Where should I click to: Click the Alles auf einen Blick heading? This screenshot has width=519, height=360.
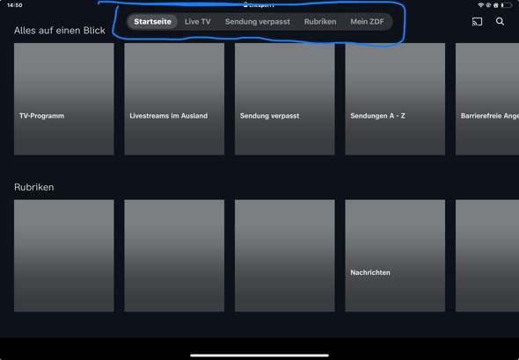pyautogui.click(x=60, y=31)
